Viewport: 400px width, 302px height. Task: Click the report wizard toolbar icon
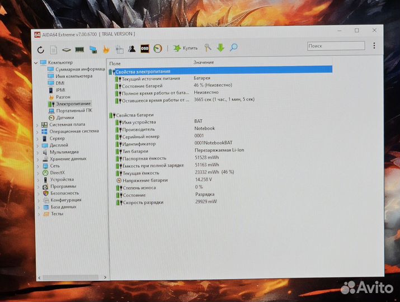pos(119,49)
